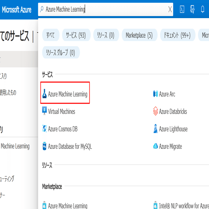Click the Azure Lighthouse icon
The width and height of the screenshot is (209, 209).
(155, 129)
